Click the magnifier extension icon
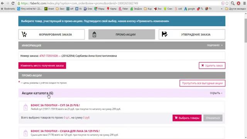The width and height of the screenshot is (247, 139). tap(233, 3)
